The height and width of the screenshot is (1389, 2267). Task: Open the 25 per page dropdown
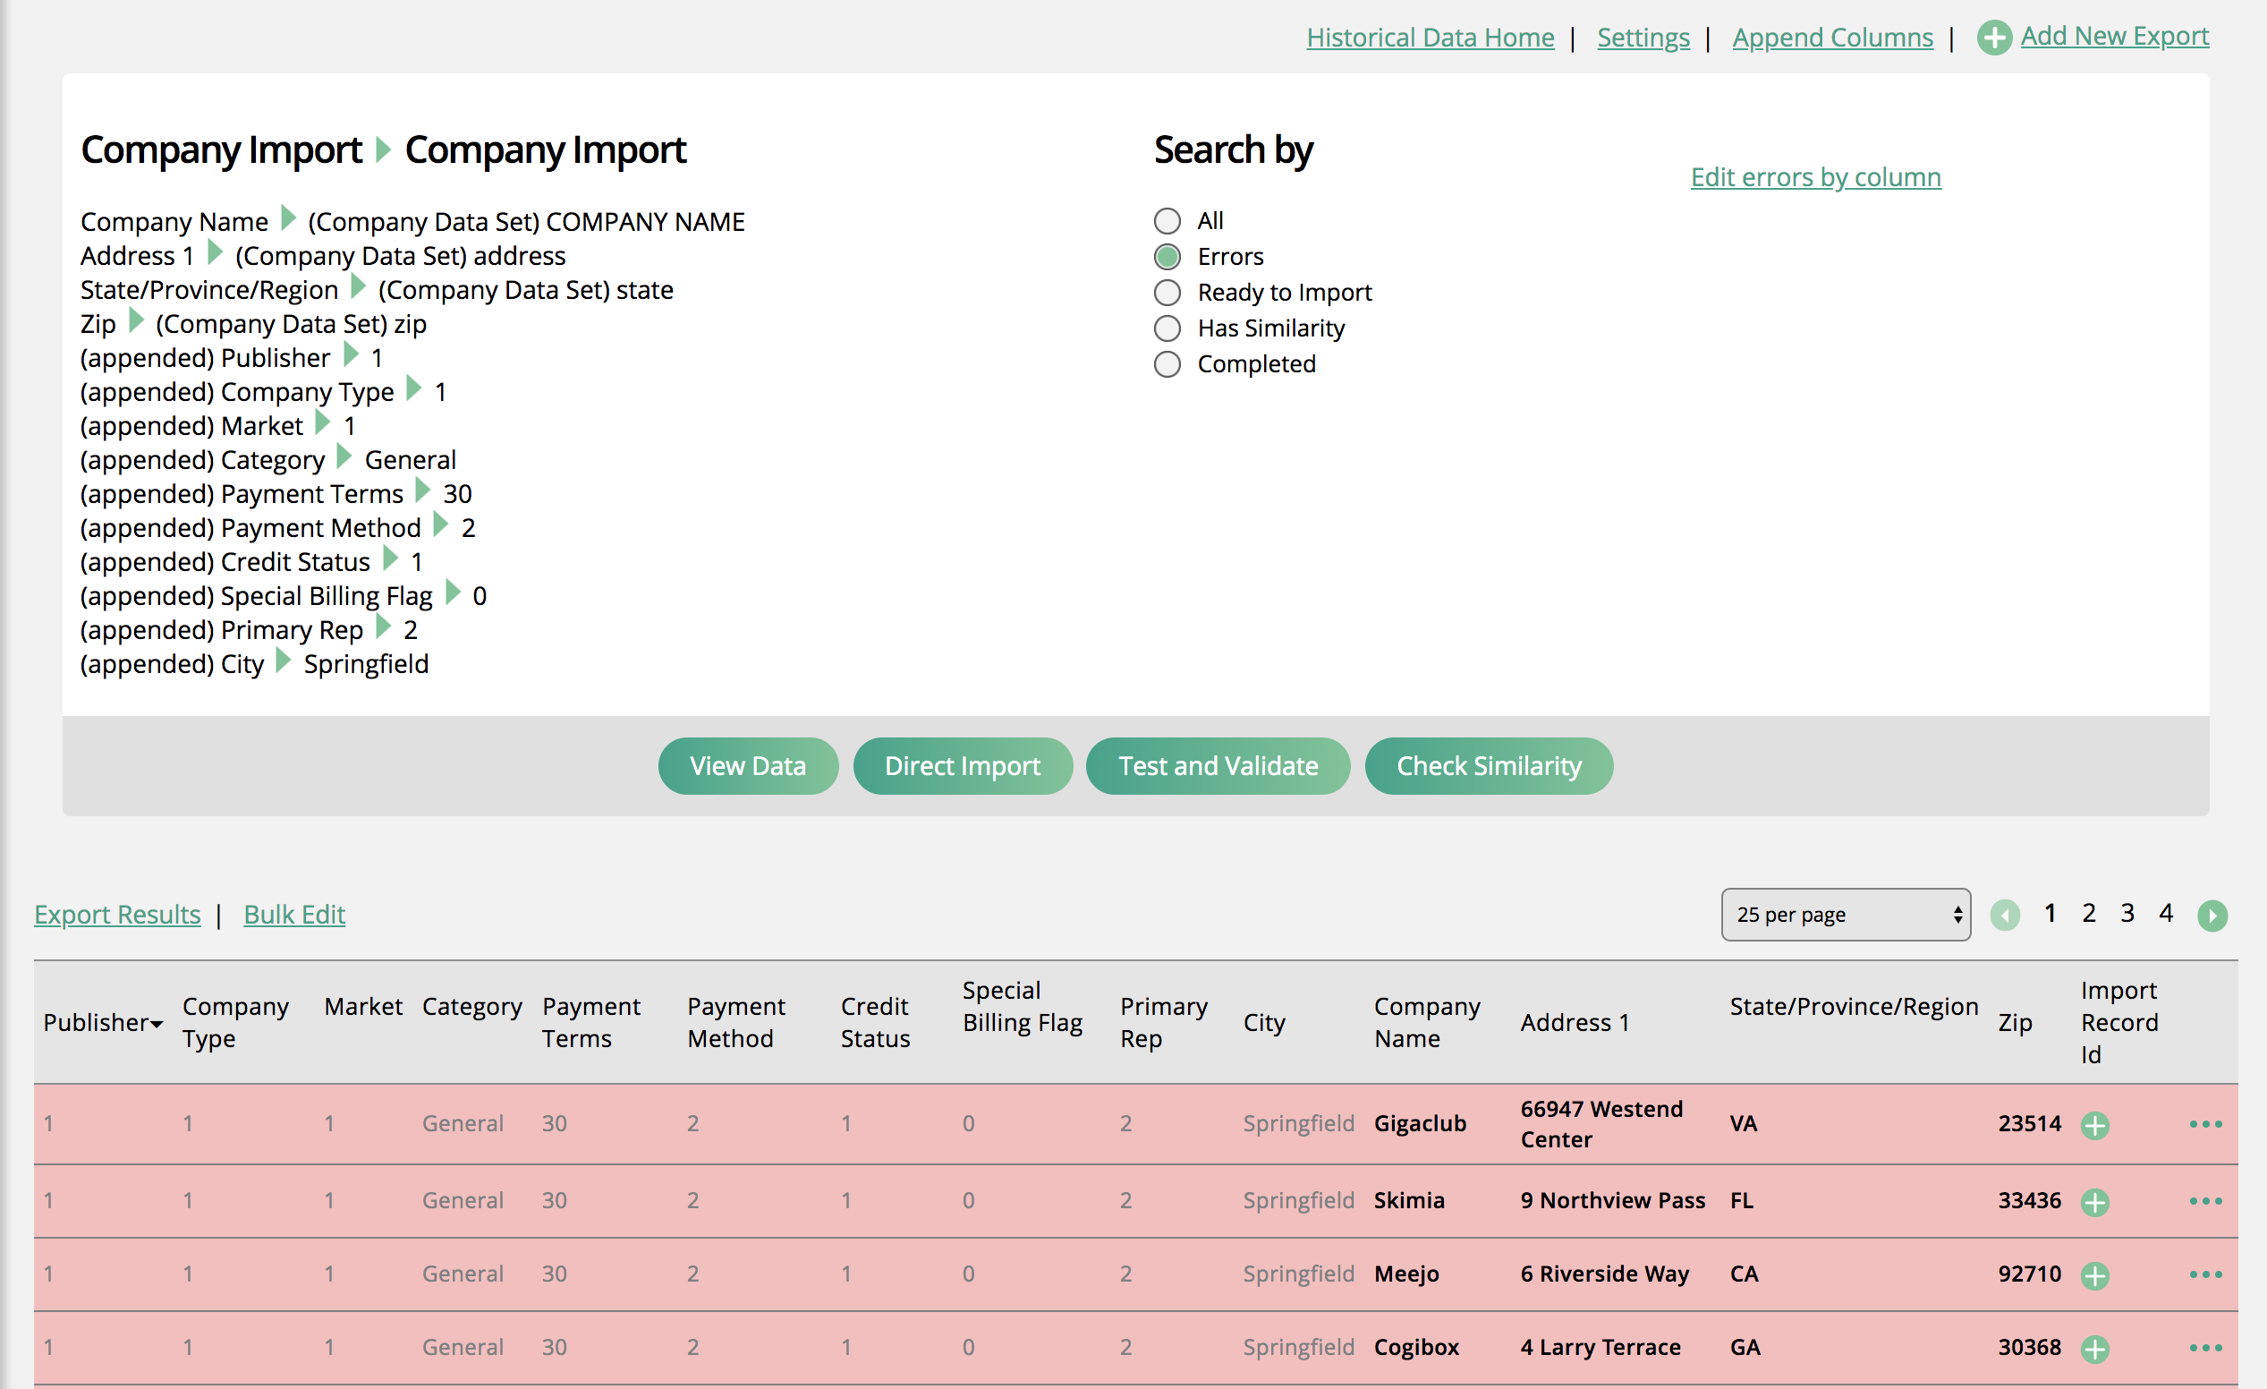click(x=1845, y=914)
